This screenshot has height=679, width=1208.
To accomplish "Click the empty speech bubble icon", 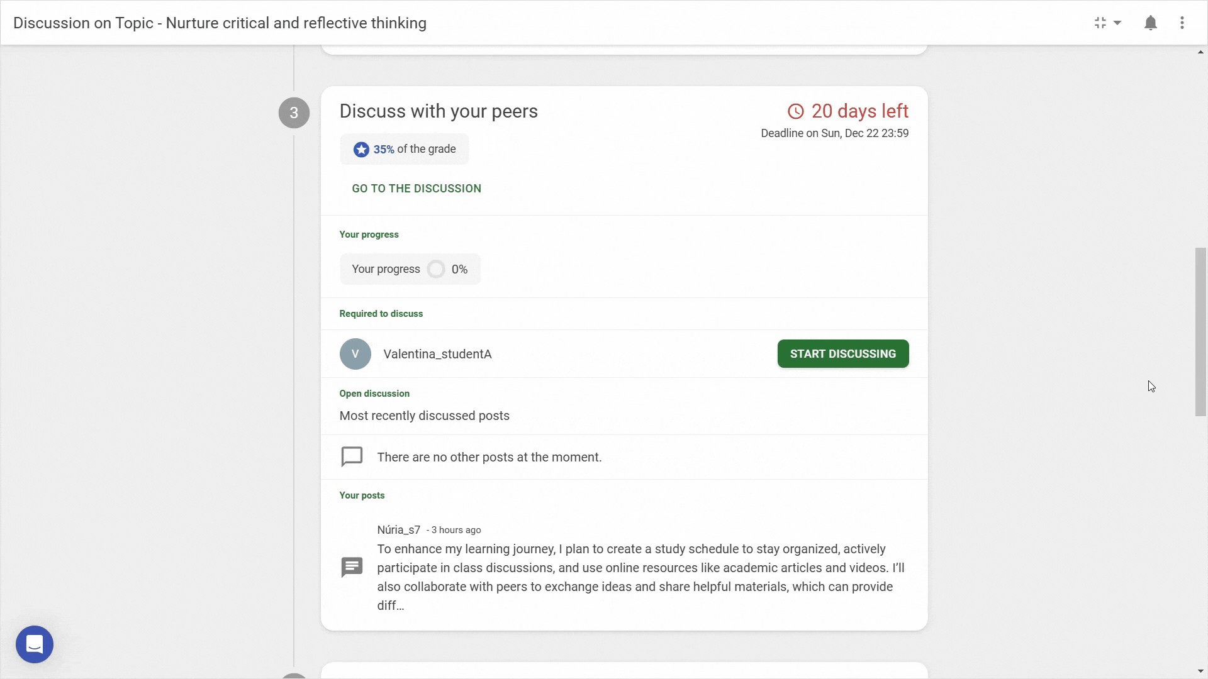I will pyautogui.click(x=352, y=457).
